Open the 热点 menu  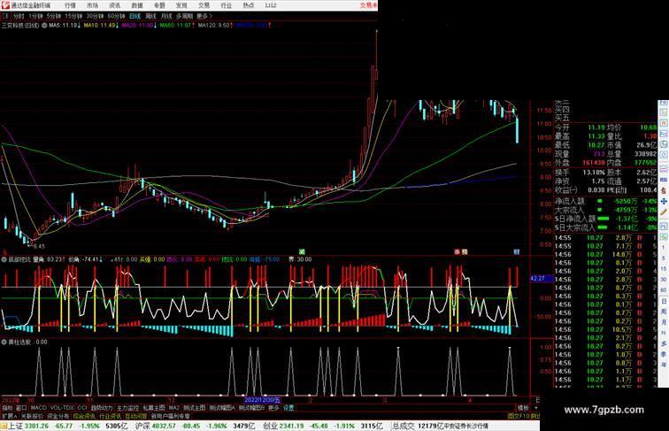[x=249, y=5]
